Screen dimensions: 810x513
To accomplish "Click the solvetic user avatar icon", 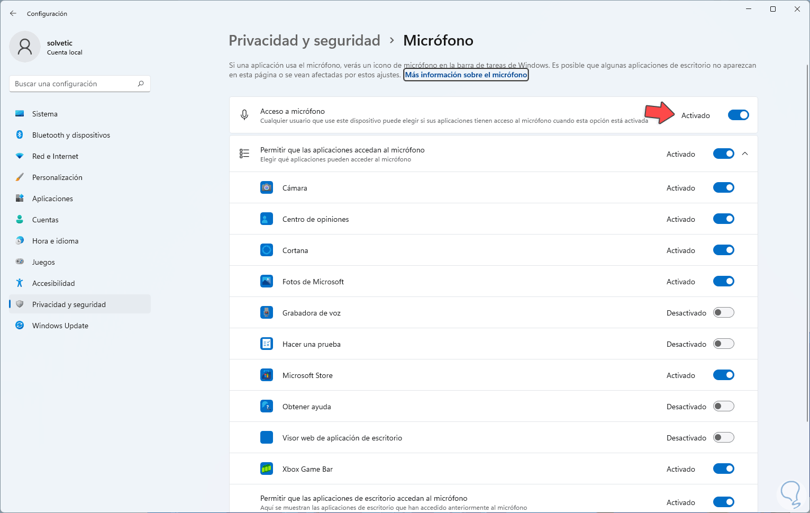I will 25,47.
